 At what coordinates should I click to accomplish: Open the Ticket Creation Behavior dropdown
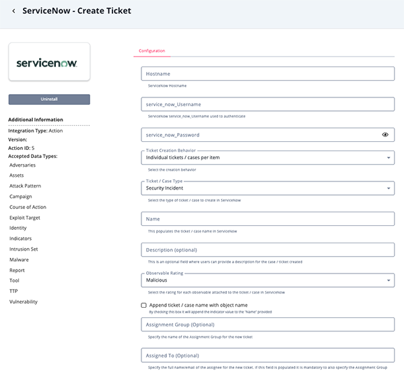267,157
